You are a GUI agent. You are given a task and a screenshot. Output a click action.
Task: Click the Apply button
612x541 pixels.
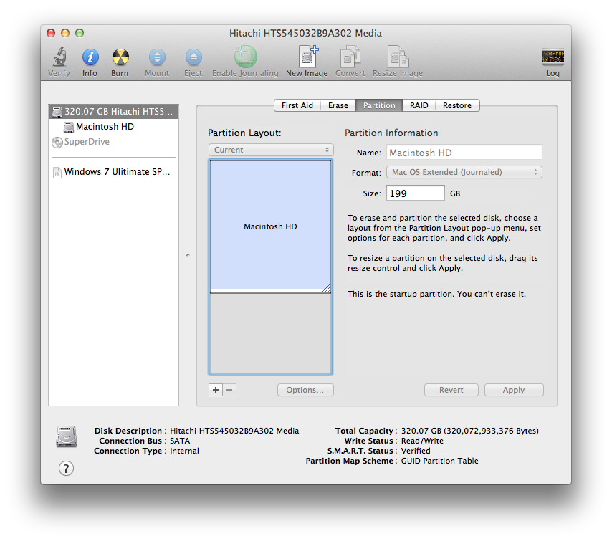tap(514, 390)
